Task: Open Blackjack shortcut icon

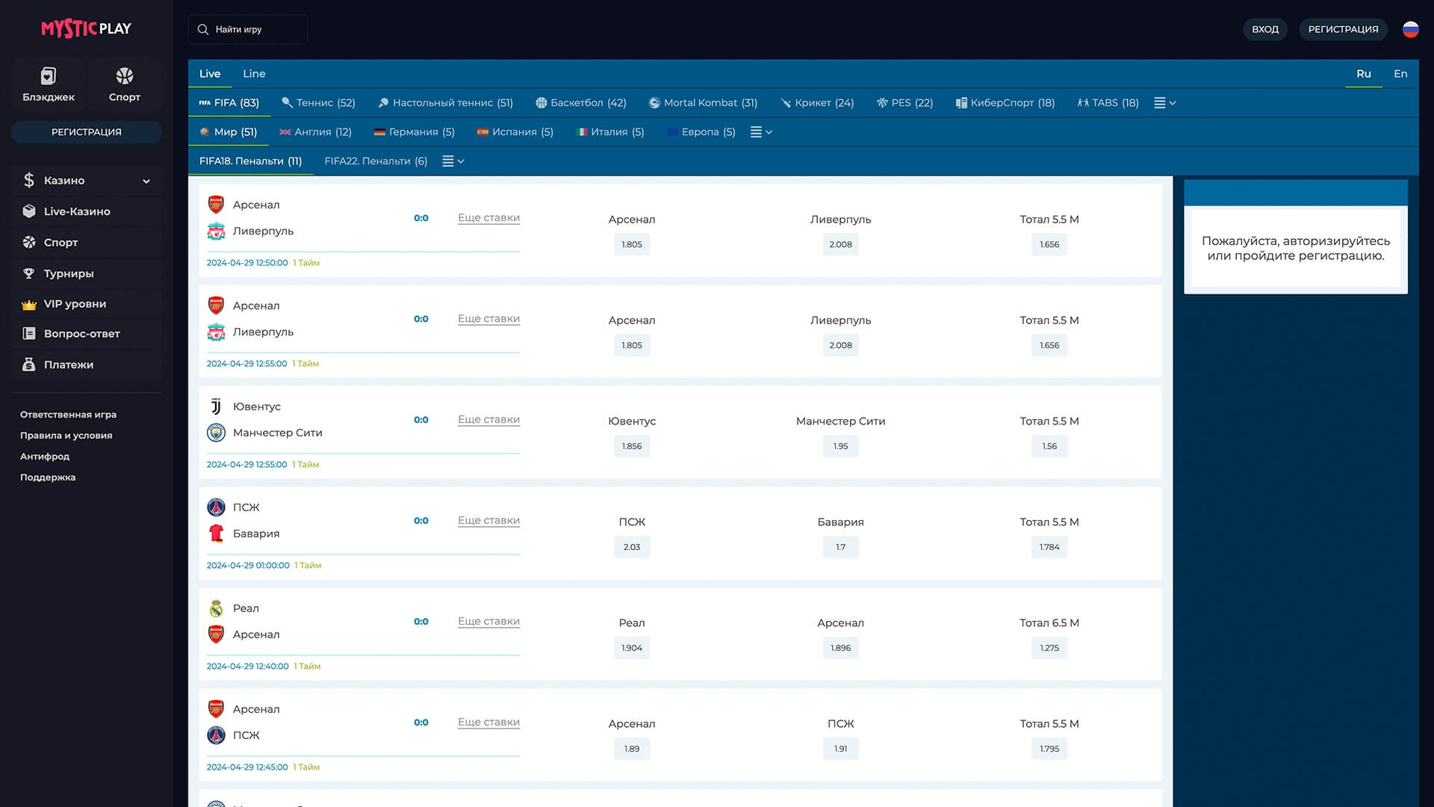Action: click(x=49, y=75)
